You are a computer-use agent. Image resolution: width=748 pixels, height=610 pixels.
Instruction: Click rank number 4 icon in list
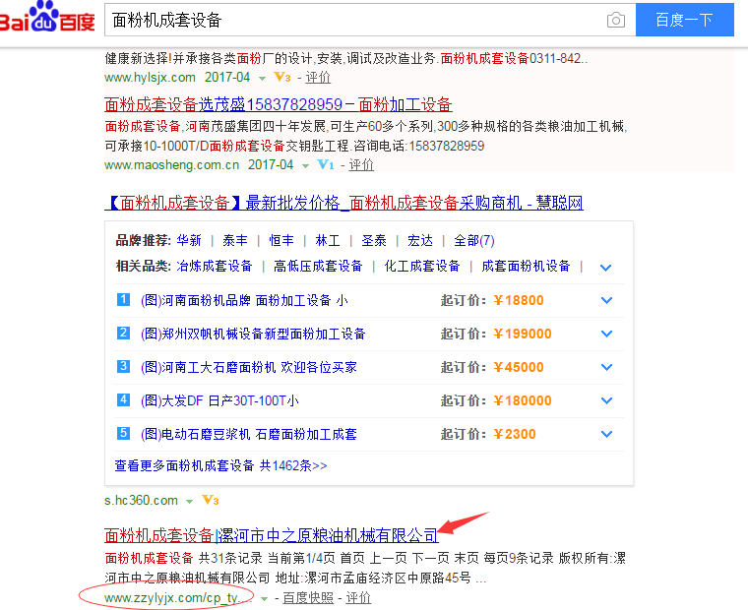[x=123, y=399]
